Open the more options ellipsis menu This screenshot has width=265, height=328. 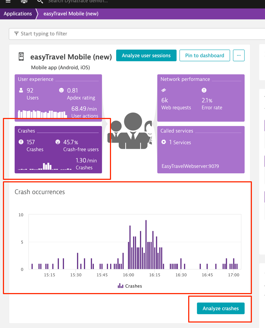point(239,55)
